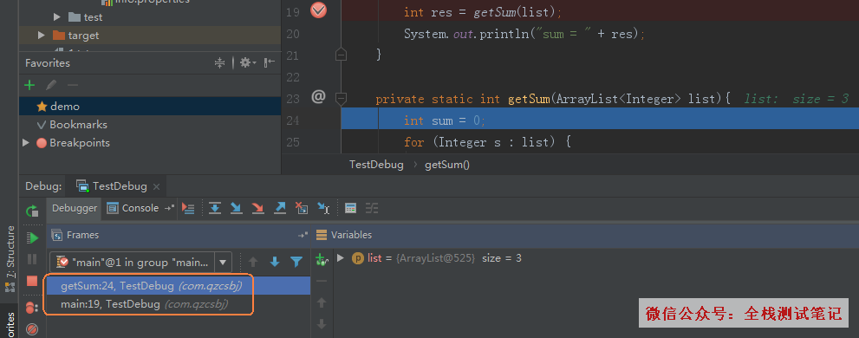Click the red Force Step Into icon
This screenshot has width=859, height=338.
[257, 208]
